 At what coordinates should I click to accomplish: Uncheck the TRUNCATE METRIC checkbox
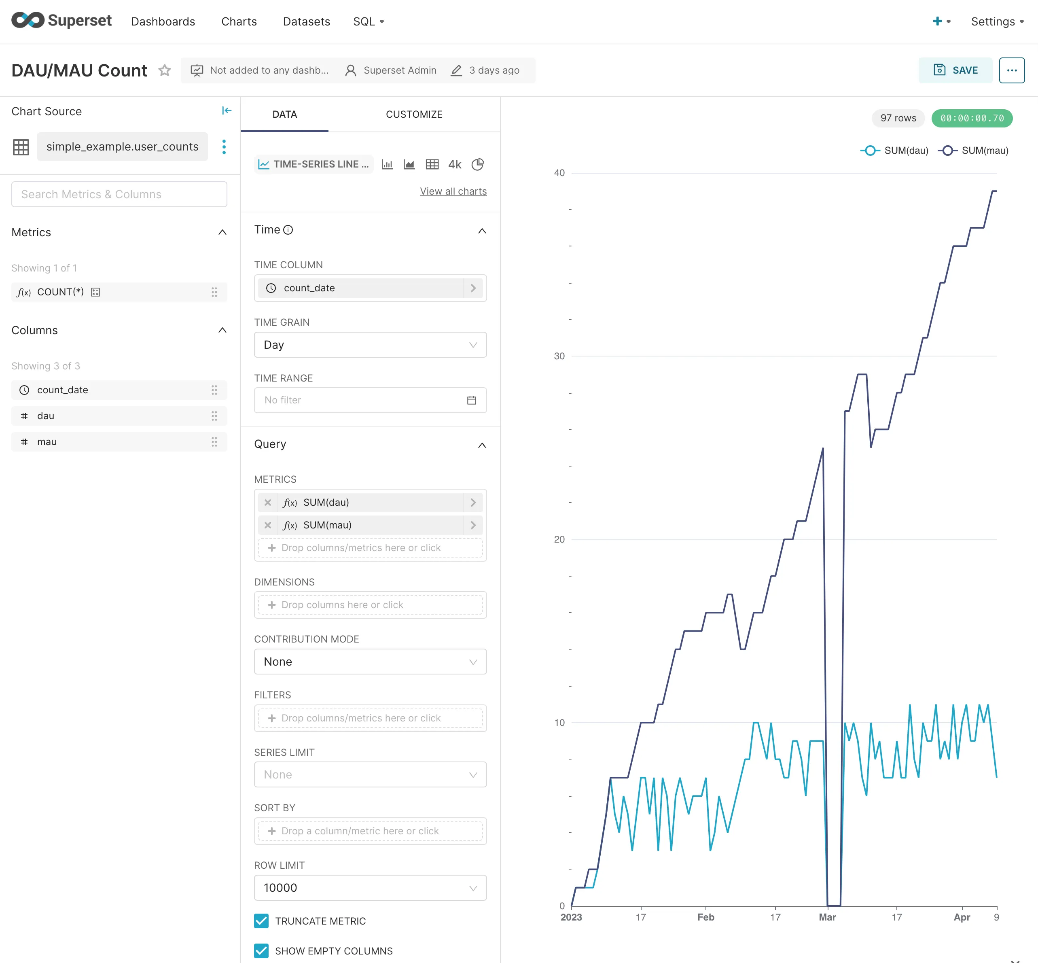coord(261,921)
